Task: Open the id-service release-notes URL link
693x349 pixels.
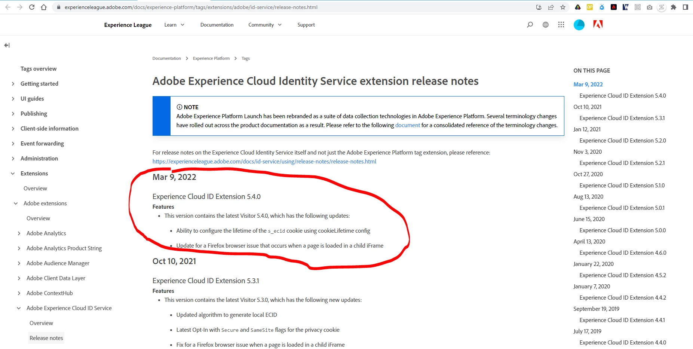Action: [x=264, y=162]
